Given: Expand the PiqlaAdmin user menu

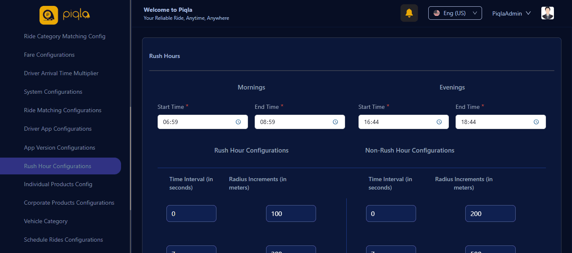Looking at the screenshot, I should [511, 13].
